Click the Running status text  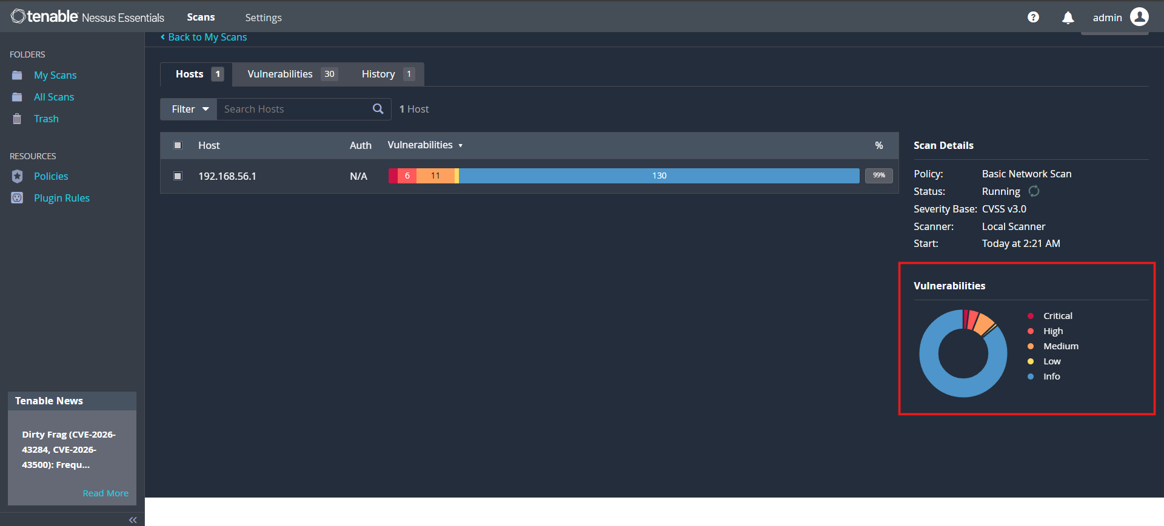(x=1001, y=191)
